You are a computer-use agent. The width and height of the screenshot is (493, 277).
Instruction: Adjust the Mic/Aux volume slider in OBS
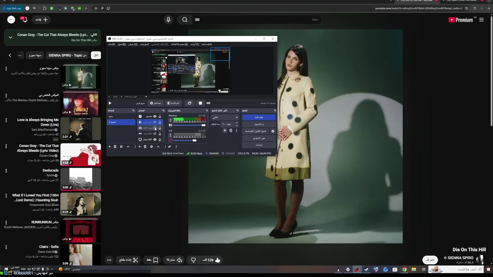pyautogui.click(x=189, y=125)
